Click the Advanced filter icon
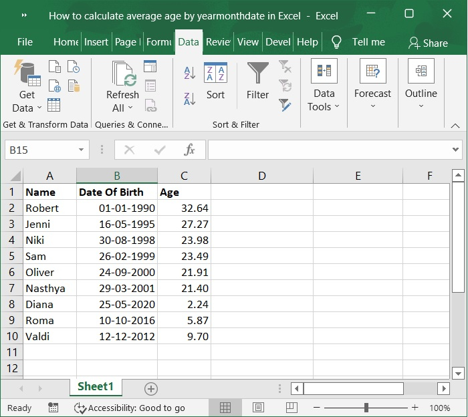Image resolution: width=468 pixels, height=417 pixels. pos(285,105)
